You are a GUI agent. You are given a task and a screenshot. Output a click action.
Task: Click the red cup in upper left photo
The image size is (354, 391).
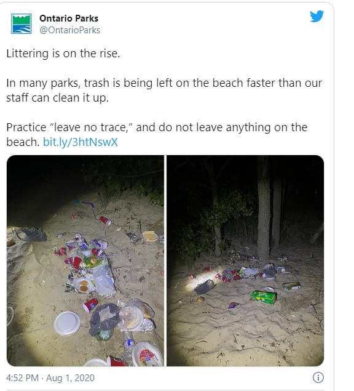pos(105,220)
